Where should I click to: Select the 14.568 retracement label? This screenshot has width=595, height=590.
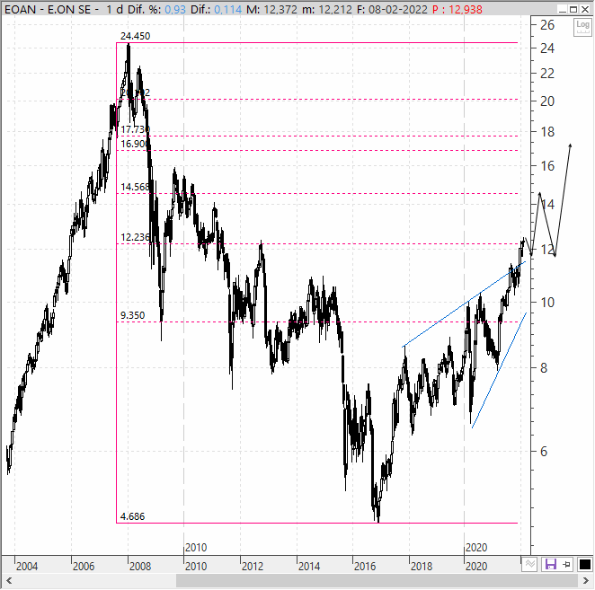click(x=135, y=187)
